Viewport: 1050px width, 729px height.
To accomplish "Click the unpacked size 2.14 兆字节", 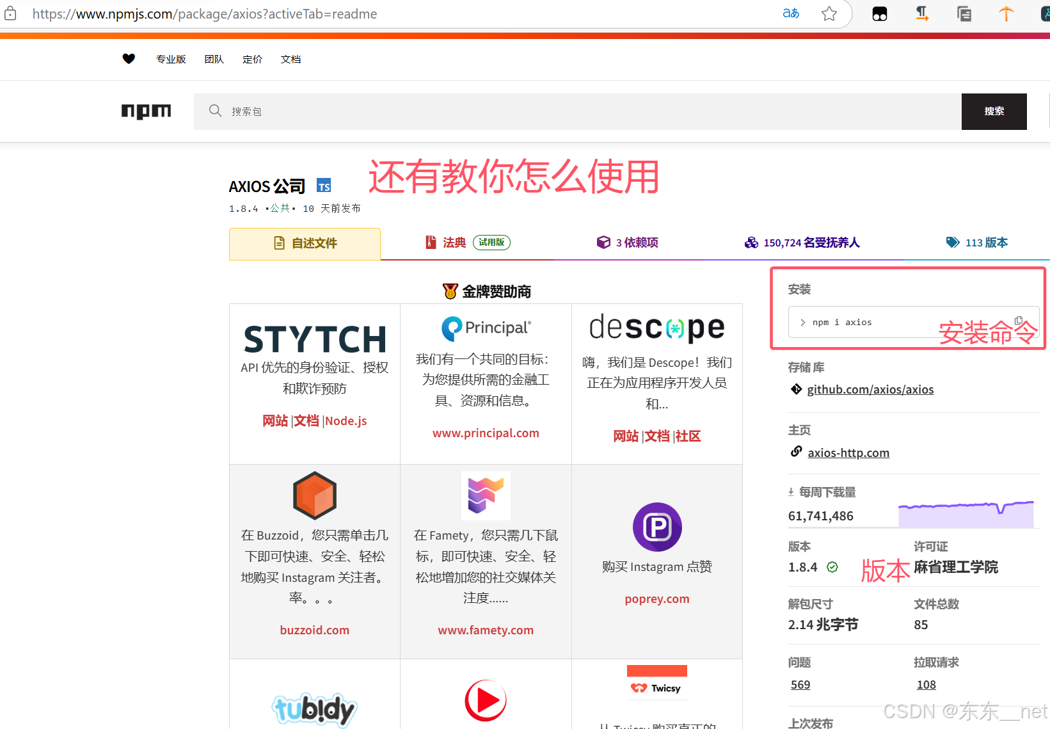I will click(x=823, y=625).
